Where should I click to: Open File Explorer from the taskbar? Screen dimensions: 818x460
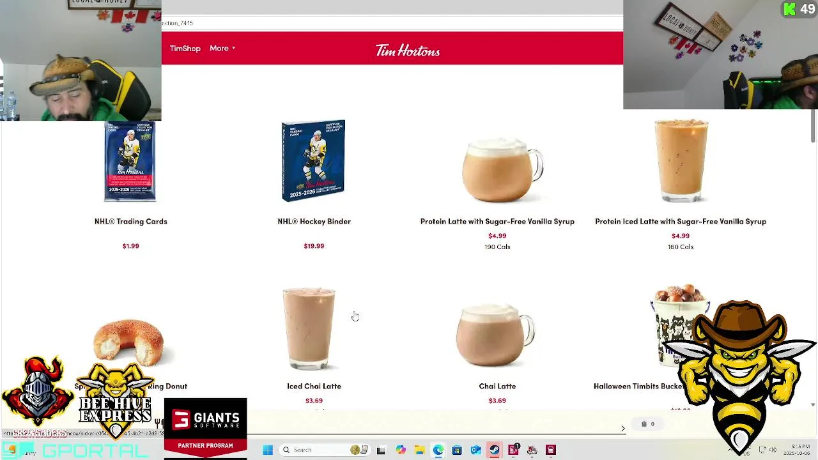(419, 450)
